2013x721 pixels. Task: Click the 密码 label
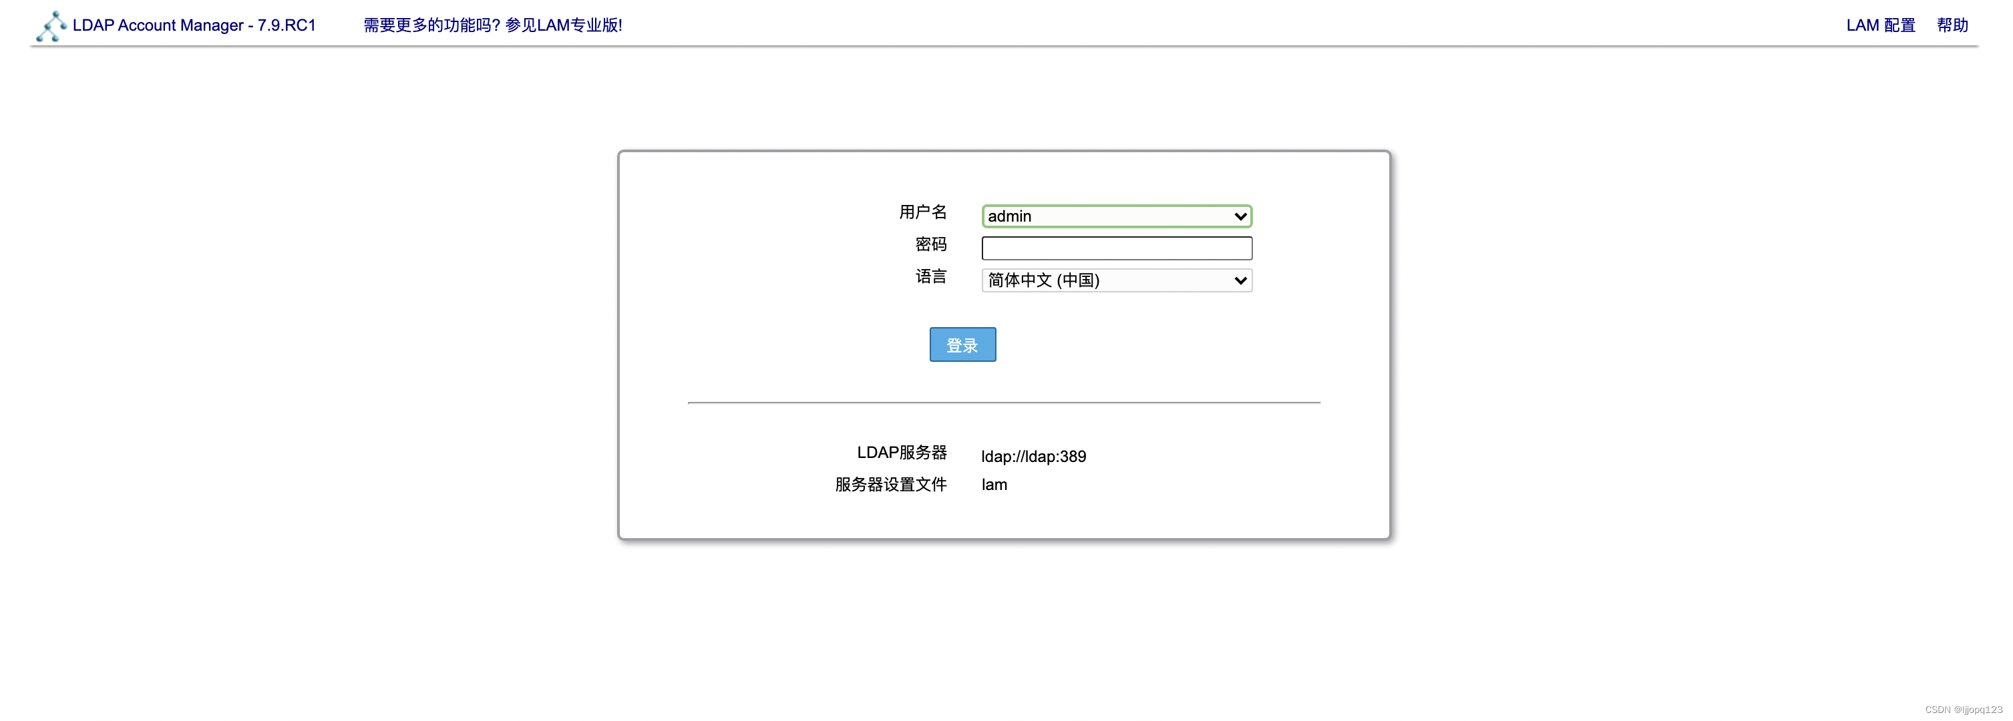click(x=931, y=244)
